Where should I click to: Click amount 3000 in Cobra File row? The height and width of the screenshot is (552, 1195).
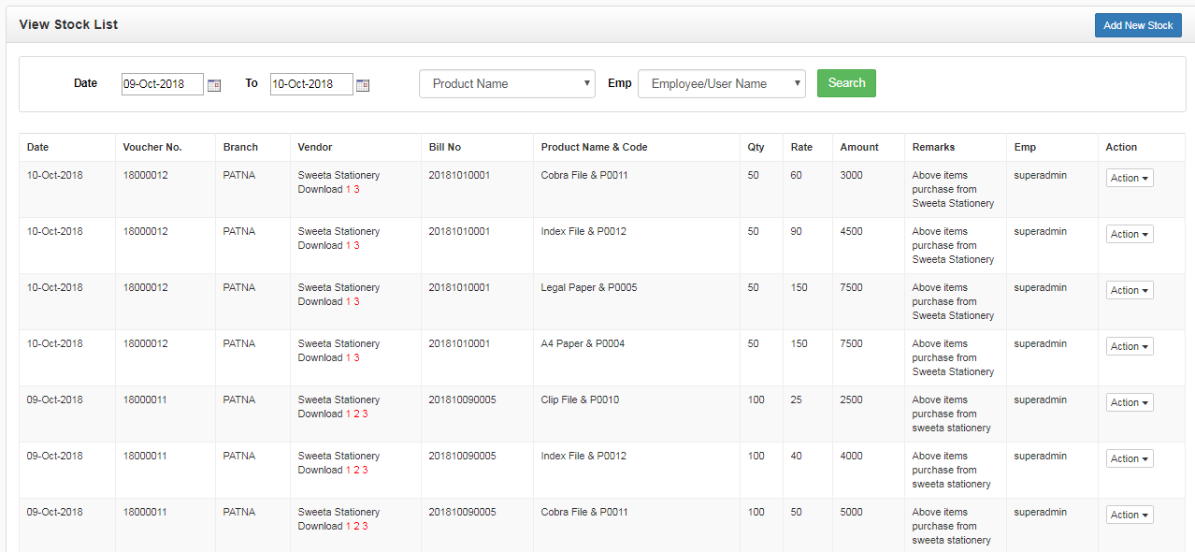tap(852, 175)
